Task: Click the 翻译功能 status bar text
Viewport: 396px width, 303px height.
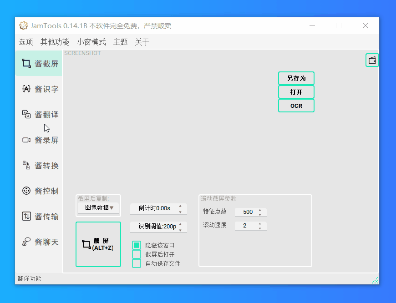Action: (x=30, y=278)
